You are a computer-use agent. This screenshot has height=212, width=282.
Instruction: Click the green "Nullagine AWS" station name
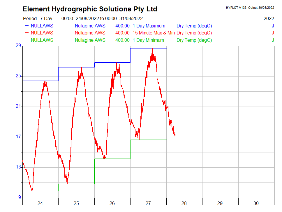click(90, 40)
